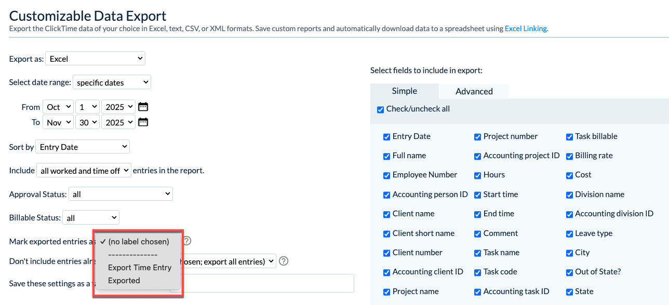
Task: Select (no label chosen) option
Action: (138, 241)
